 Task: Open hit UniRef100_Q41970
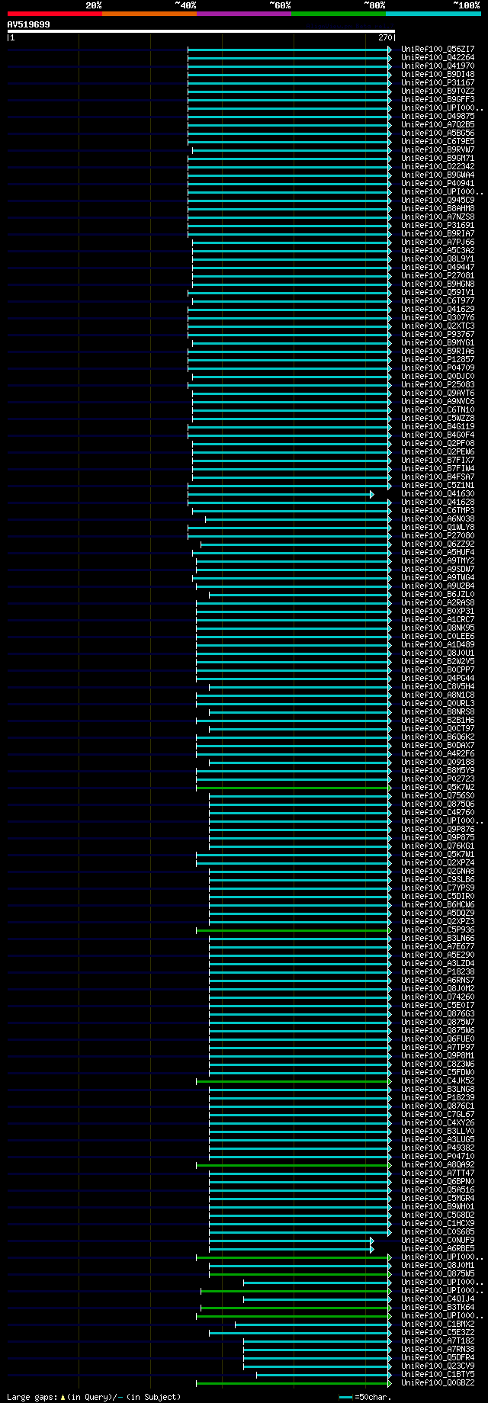pyautogui.click(x=438, y=66)
